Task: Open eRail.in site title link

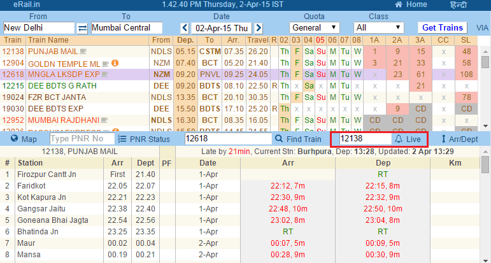Action: 27,4
